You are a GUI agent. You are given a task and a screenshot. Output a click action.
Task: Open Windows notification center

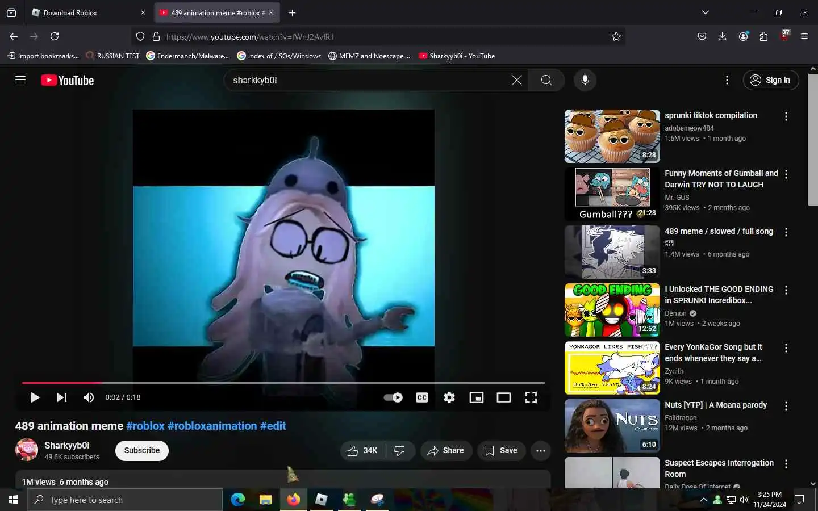tap(799, 500)
